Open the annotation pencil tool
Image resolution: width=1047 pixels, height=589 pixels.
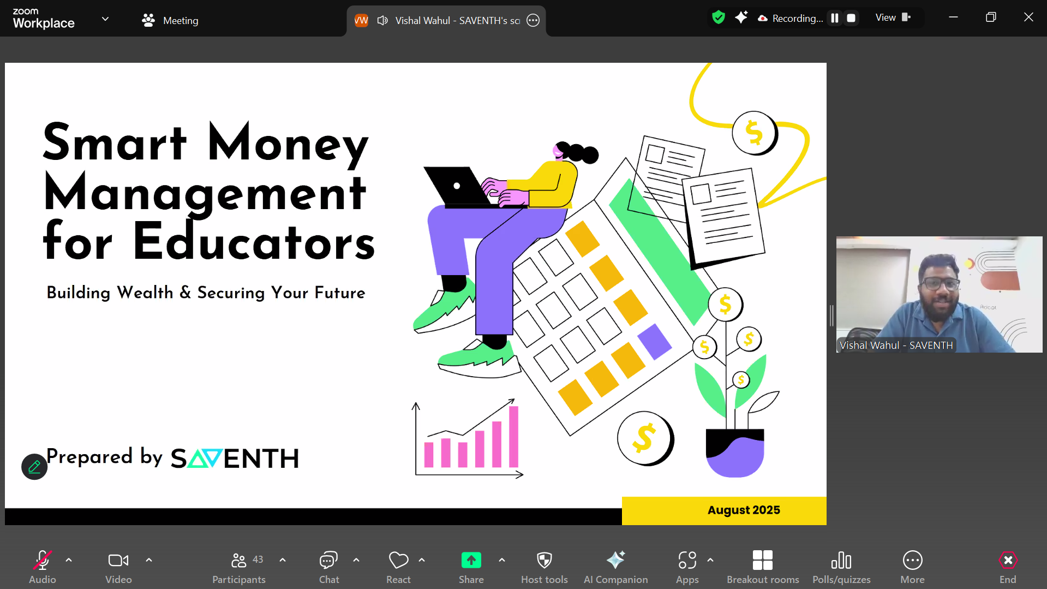coord(34,467)
